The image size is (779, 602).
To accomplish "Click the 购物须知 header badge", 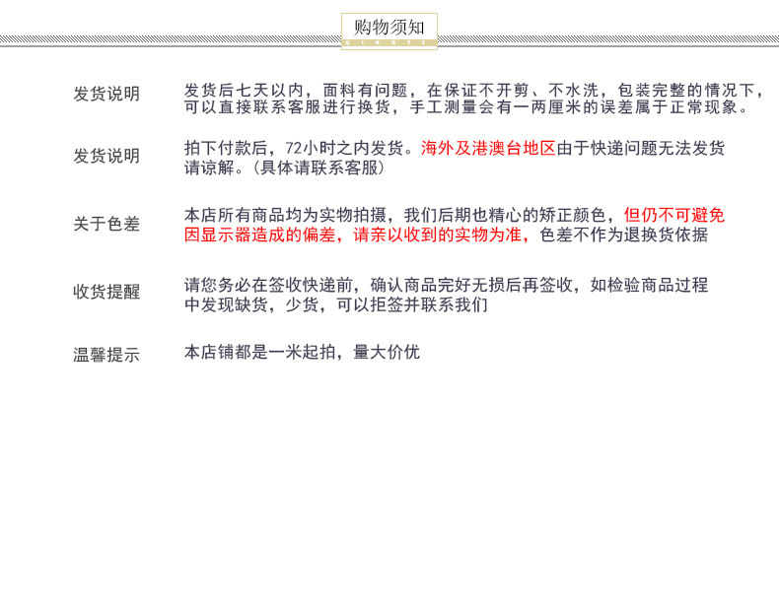I will (x=389, y=31).
